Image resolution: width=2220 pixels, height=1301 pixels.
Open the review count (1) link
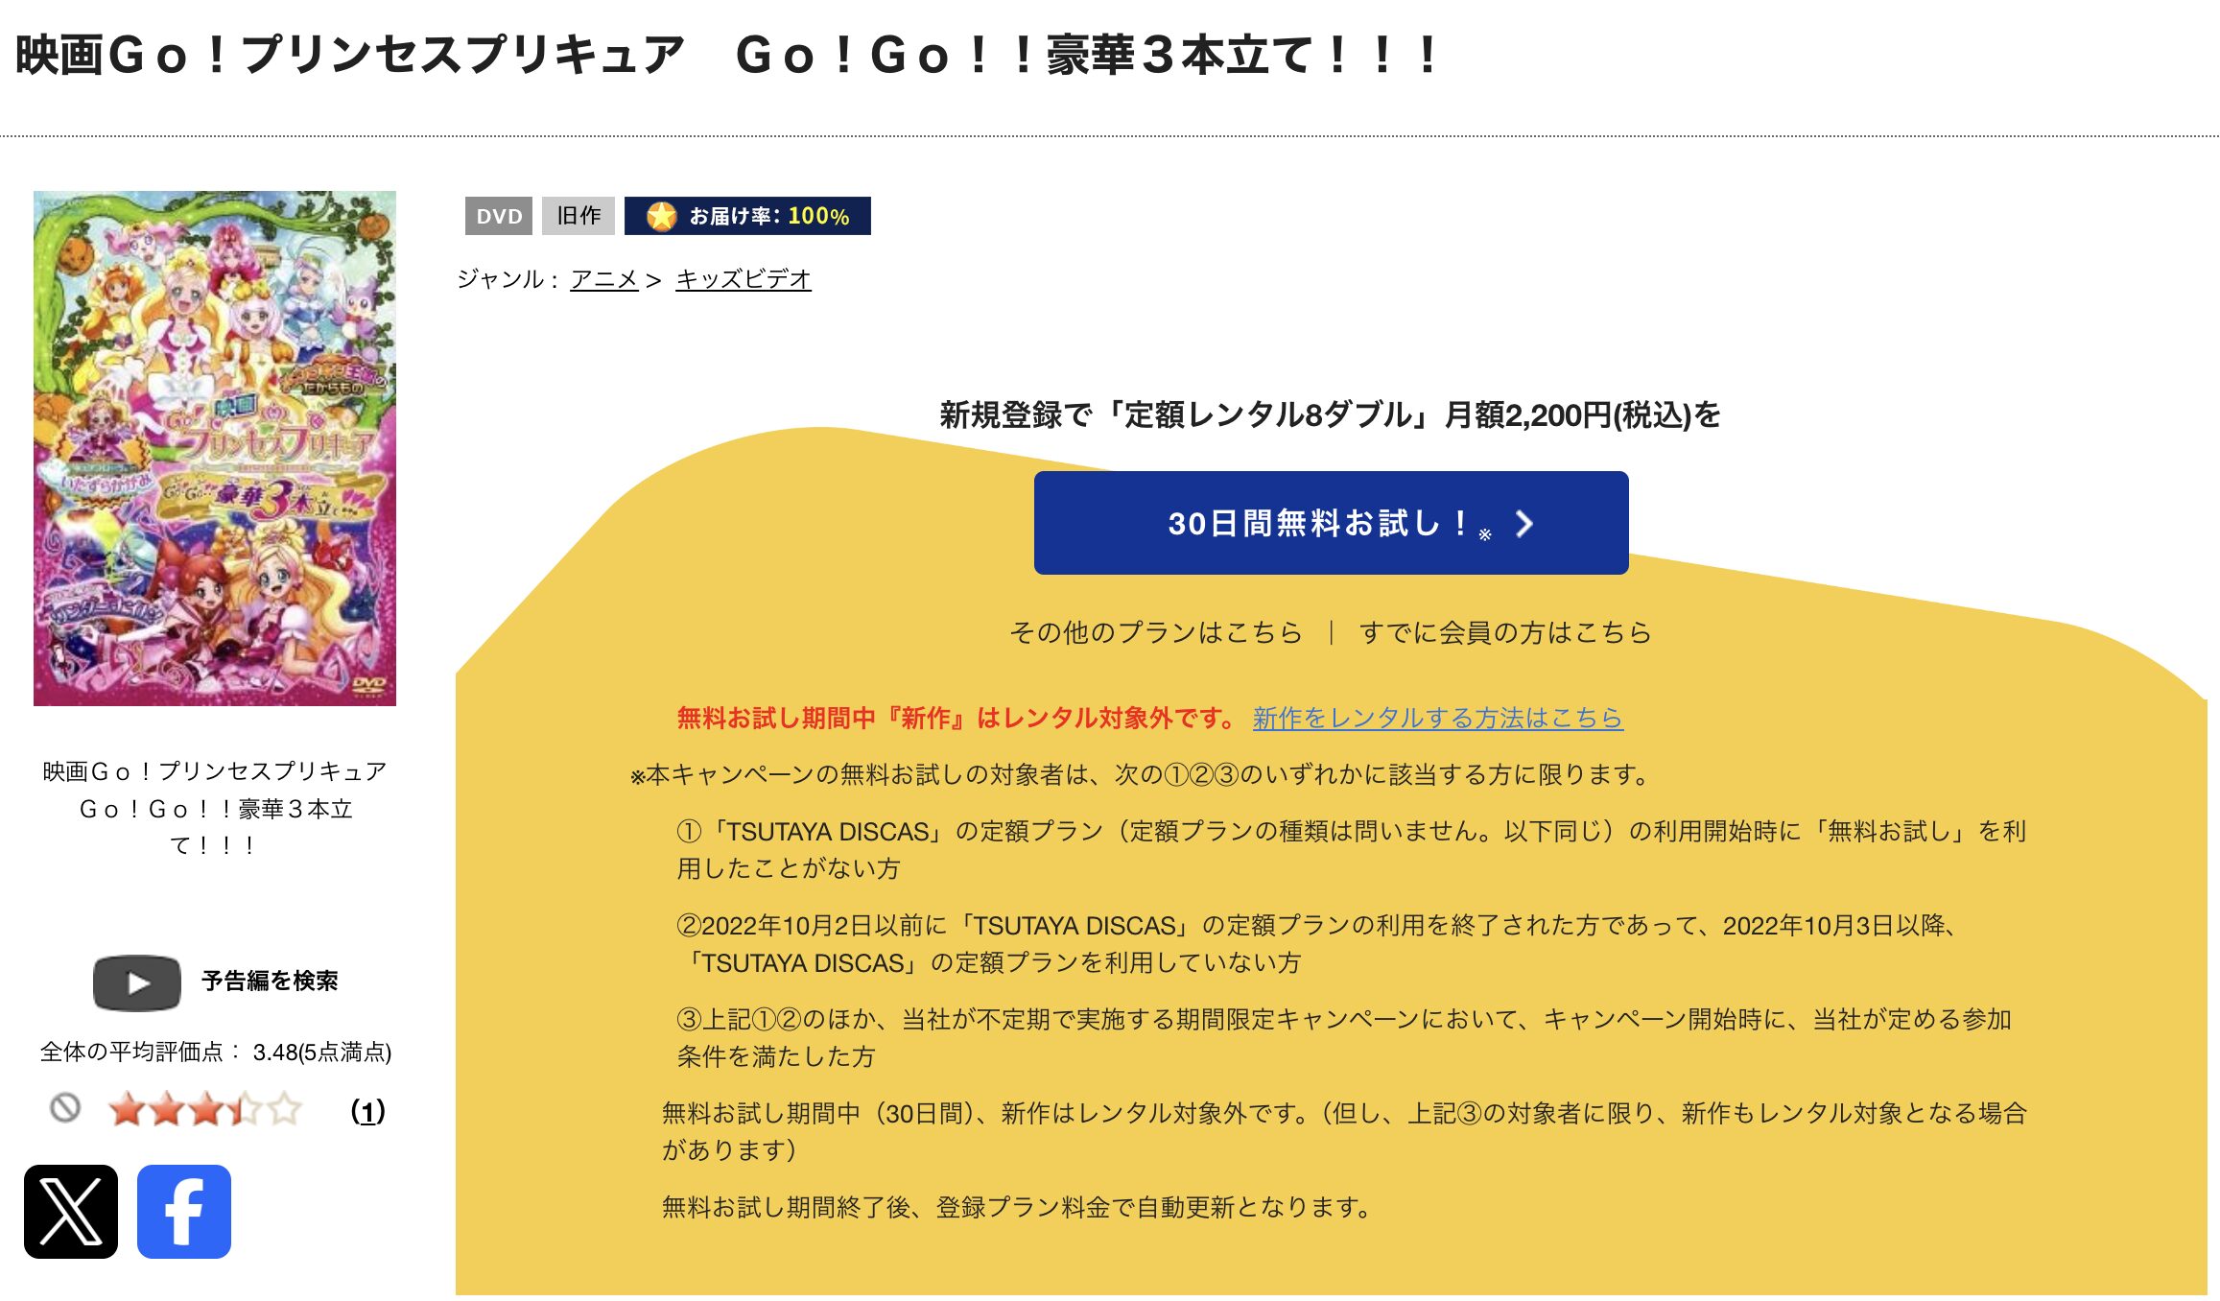367,1111
